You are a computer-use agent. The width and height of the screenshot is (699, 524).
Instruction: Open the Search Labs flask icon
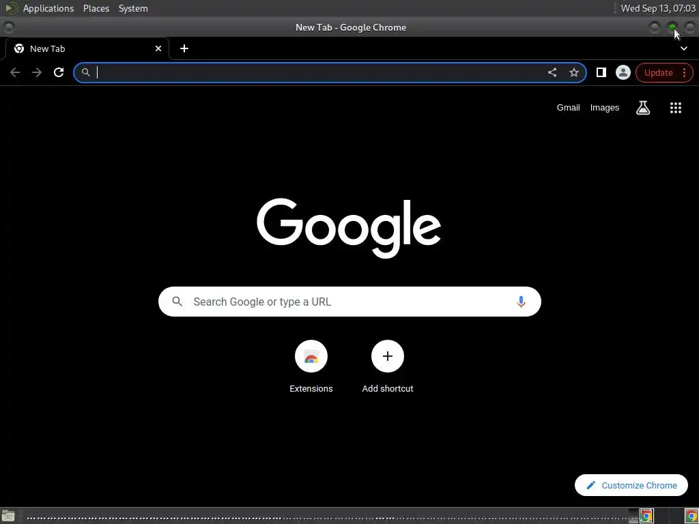[x=643, y=107]
